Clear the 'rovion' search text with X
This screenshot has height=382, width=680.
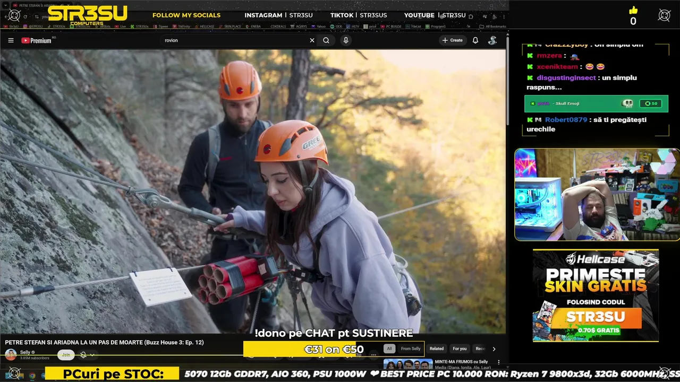pyautogui.click(x=312, y=40)
